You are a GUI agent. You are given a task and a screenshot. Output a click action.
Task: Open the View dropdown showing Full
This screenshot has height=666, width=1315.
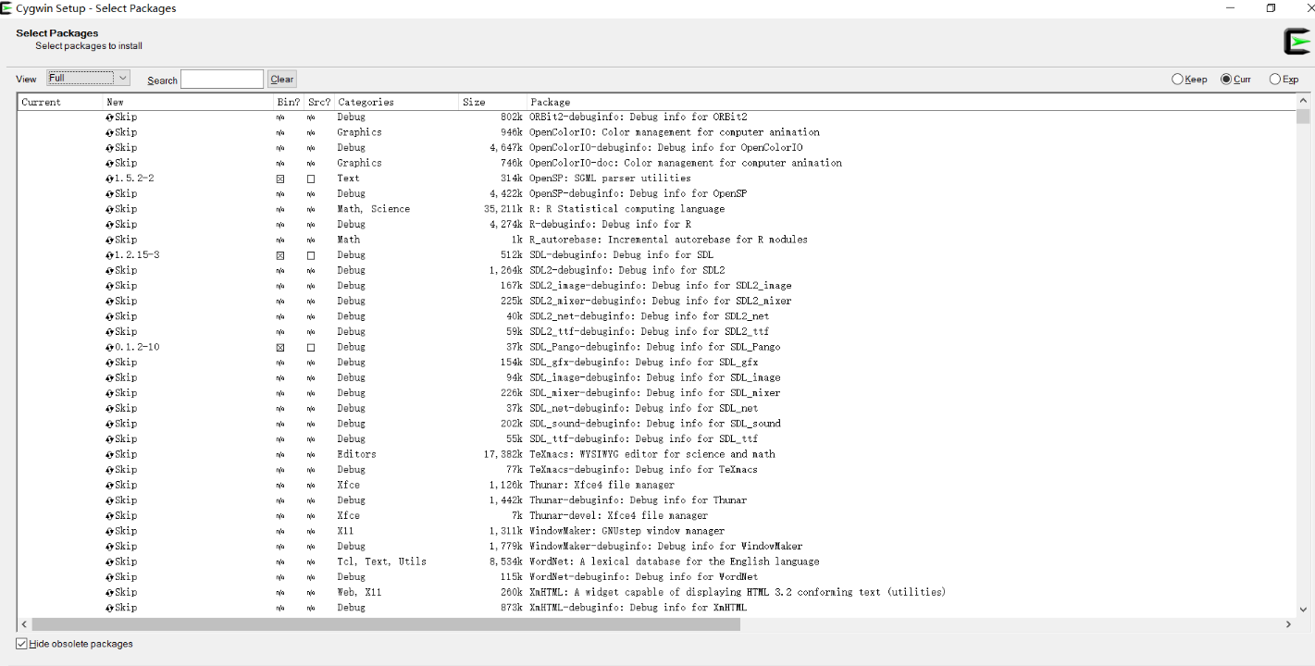(88, 79)
